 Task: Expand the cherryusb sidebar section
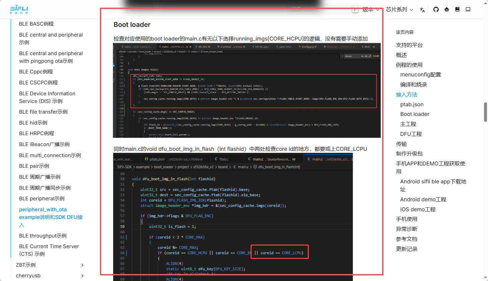(82, 276)
